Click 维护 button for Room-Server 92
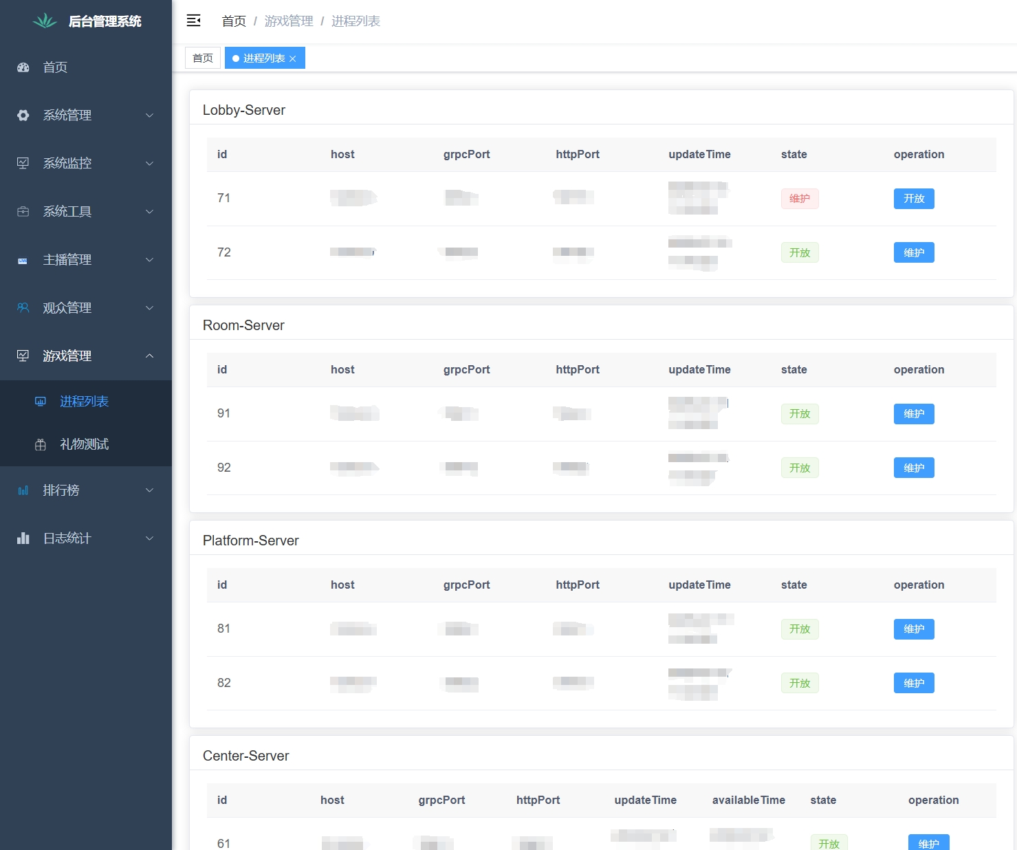Viewport: 1017px width, 850px height. pos(914,468)
